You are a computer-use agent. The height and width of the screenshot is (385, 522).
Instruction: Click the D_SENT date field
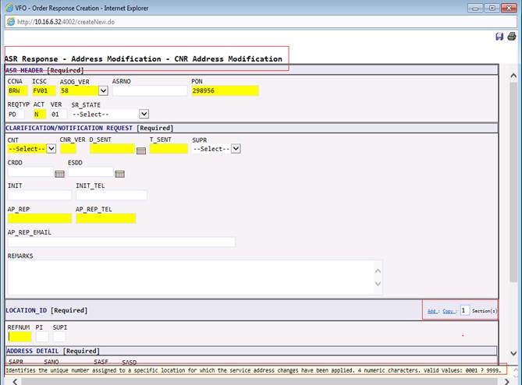pyautogui.click(x=112, y=149)
